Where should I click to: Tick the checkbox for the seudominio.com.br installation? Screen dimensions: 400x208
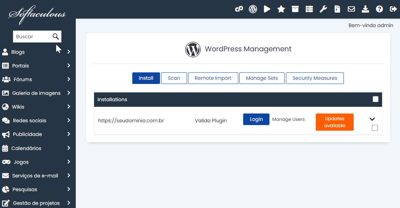click(x=375, y=128)
